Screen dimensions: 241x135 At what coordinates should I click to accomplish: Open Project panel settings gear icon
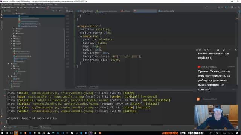(x=60, y=11)
